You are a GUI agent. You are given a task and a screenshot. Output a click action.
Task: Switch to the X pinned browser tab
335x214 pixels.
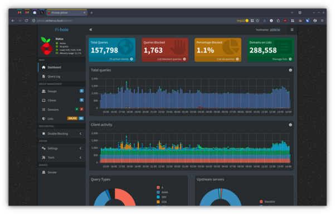pyautogui.click(x=42, y=13)
